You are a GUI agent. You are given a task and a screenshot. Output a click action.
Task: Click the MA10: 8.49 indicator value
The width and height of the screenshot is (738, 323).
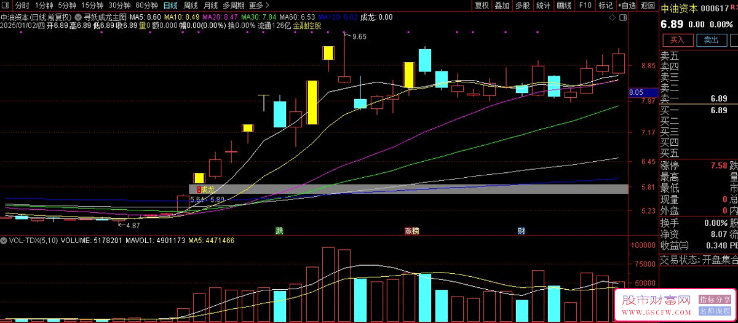182,17
